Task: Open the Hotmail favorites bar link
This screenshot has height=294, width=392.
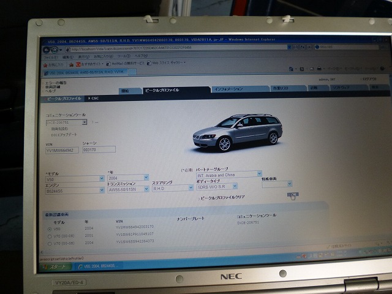Action: pyautogui.click(x=126, y=64)
